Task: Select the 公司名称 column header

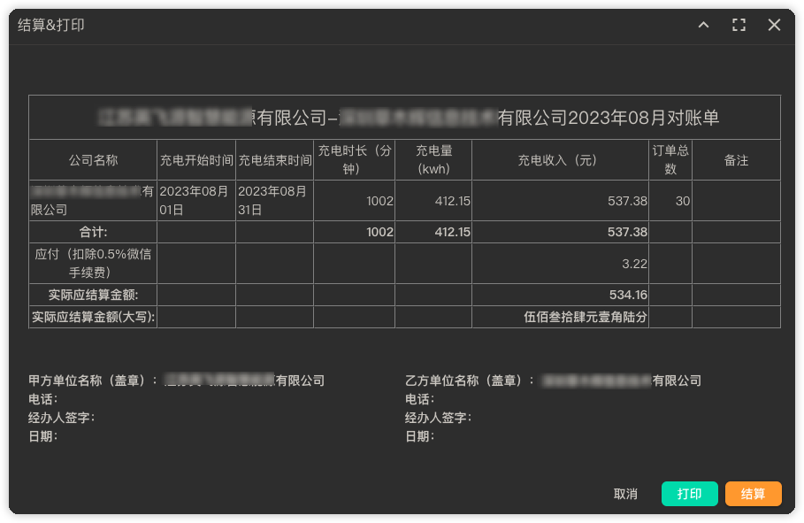Action: (94, 160)
